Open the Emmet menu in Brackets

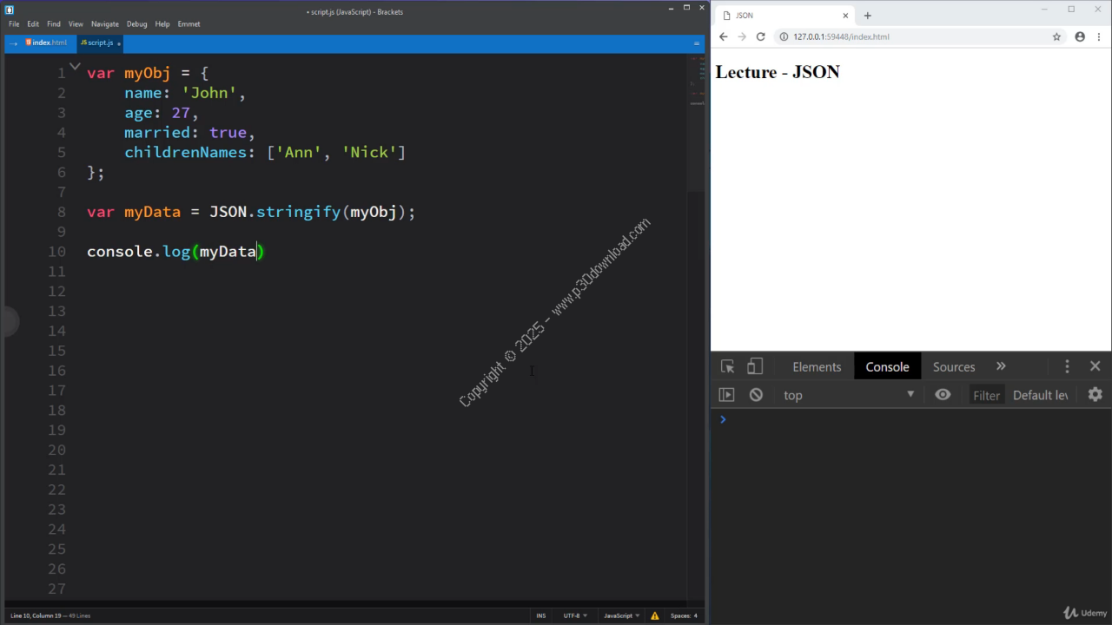pos(189,24)
